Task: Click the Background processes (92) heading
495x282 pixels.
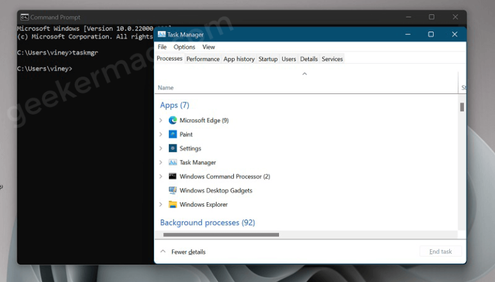Action: [208, 223]
